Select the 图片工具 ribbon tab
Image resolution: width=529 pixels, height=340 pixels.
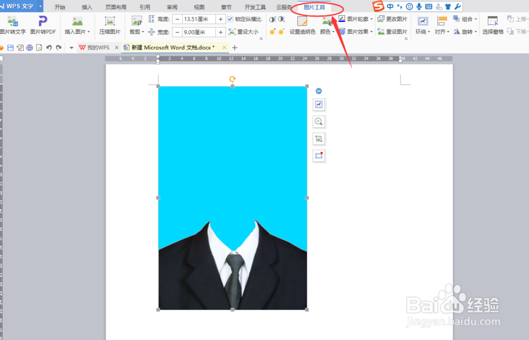coord(314,7)
